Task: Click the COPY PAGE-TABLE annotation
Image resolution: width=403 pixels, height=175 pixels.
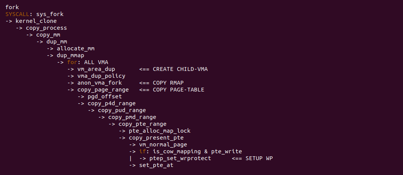Action: point(178,90)
